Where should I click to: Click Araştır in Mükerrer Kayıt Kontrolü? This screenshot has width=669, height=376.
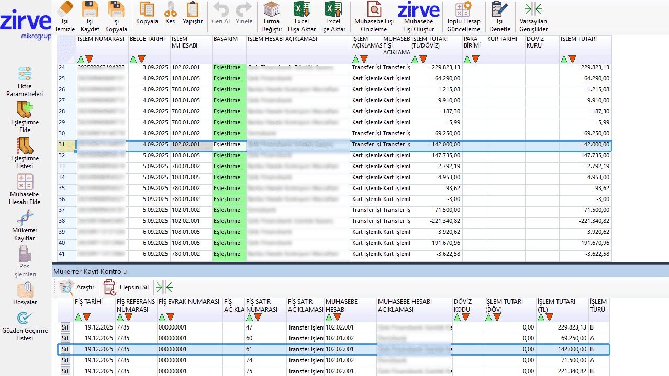coord(77,287)
